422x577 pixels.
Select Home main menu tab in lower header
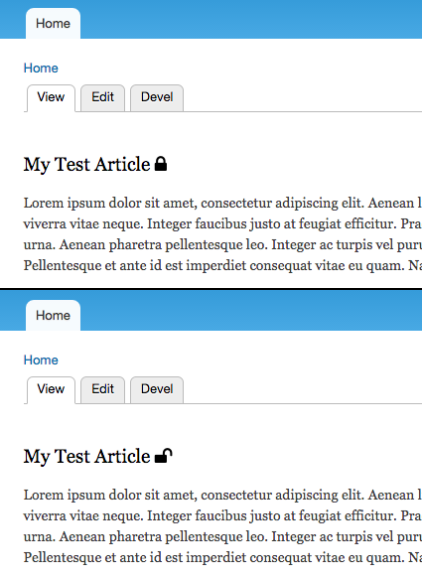(x=53, y=316)
